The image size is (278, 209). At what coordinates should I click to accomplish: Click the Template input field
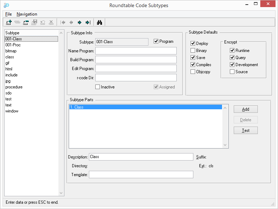click(141, 174)
